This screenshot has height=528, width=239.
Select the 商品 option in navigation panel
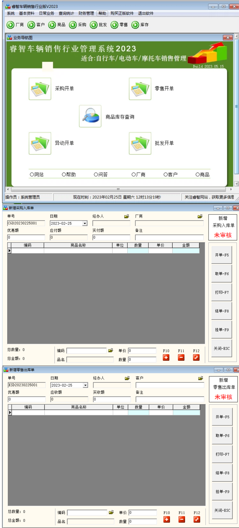coord(202,174)
